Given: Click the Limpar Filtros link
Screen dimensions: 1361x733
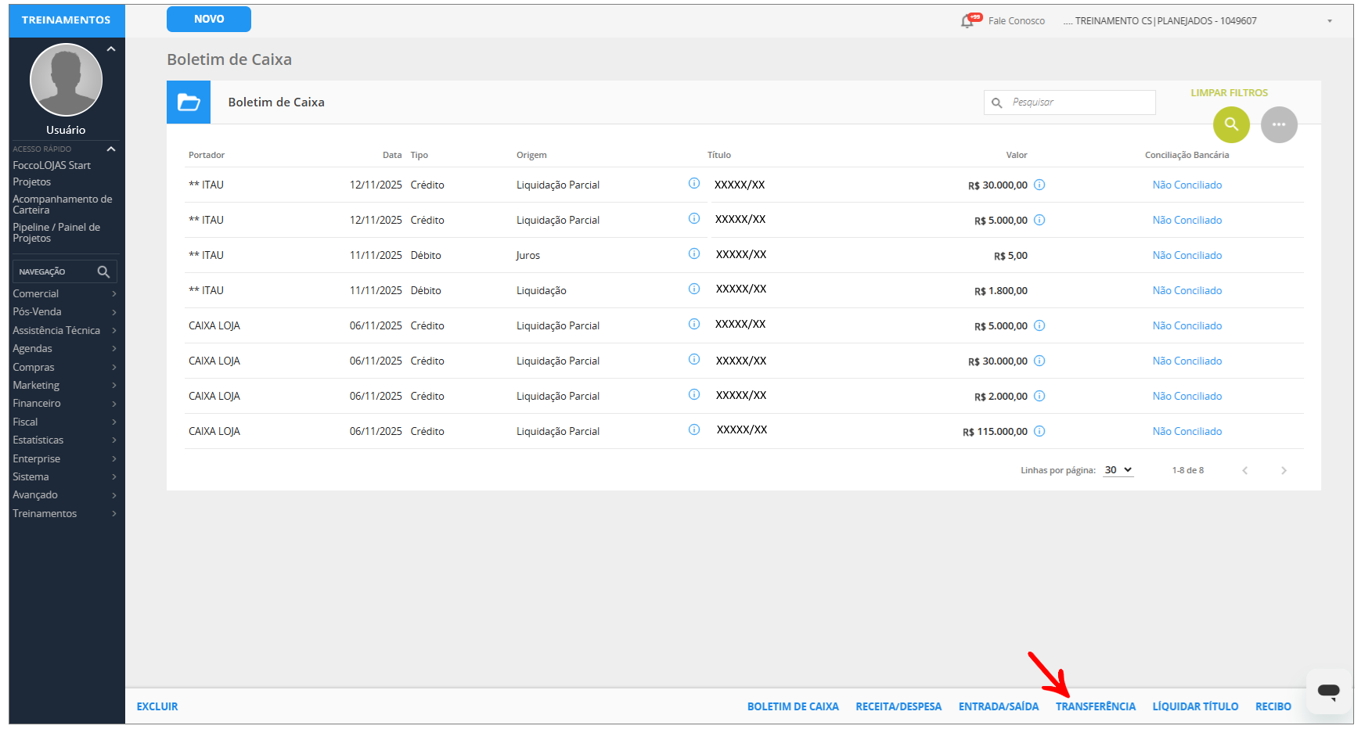Looking at the screenshot, I should point(1229,92).
